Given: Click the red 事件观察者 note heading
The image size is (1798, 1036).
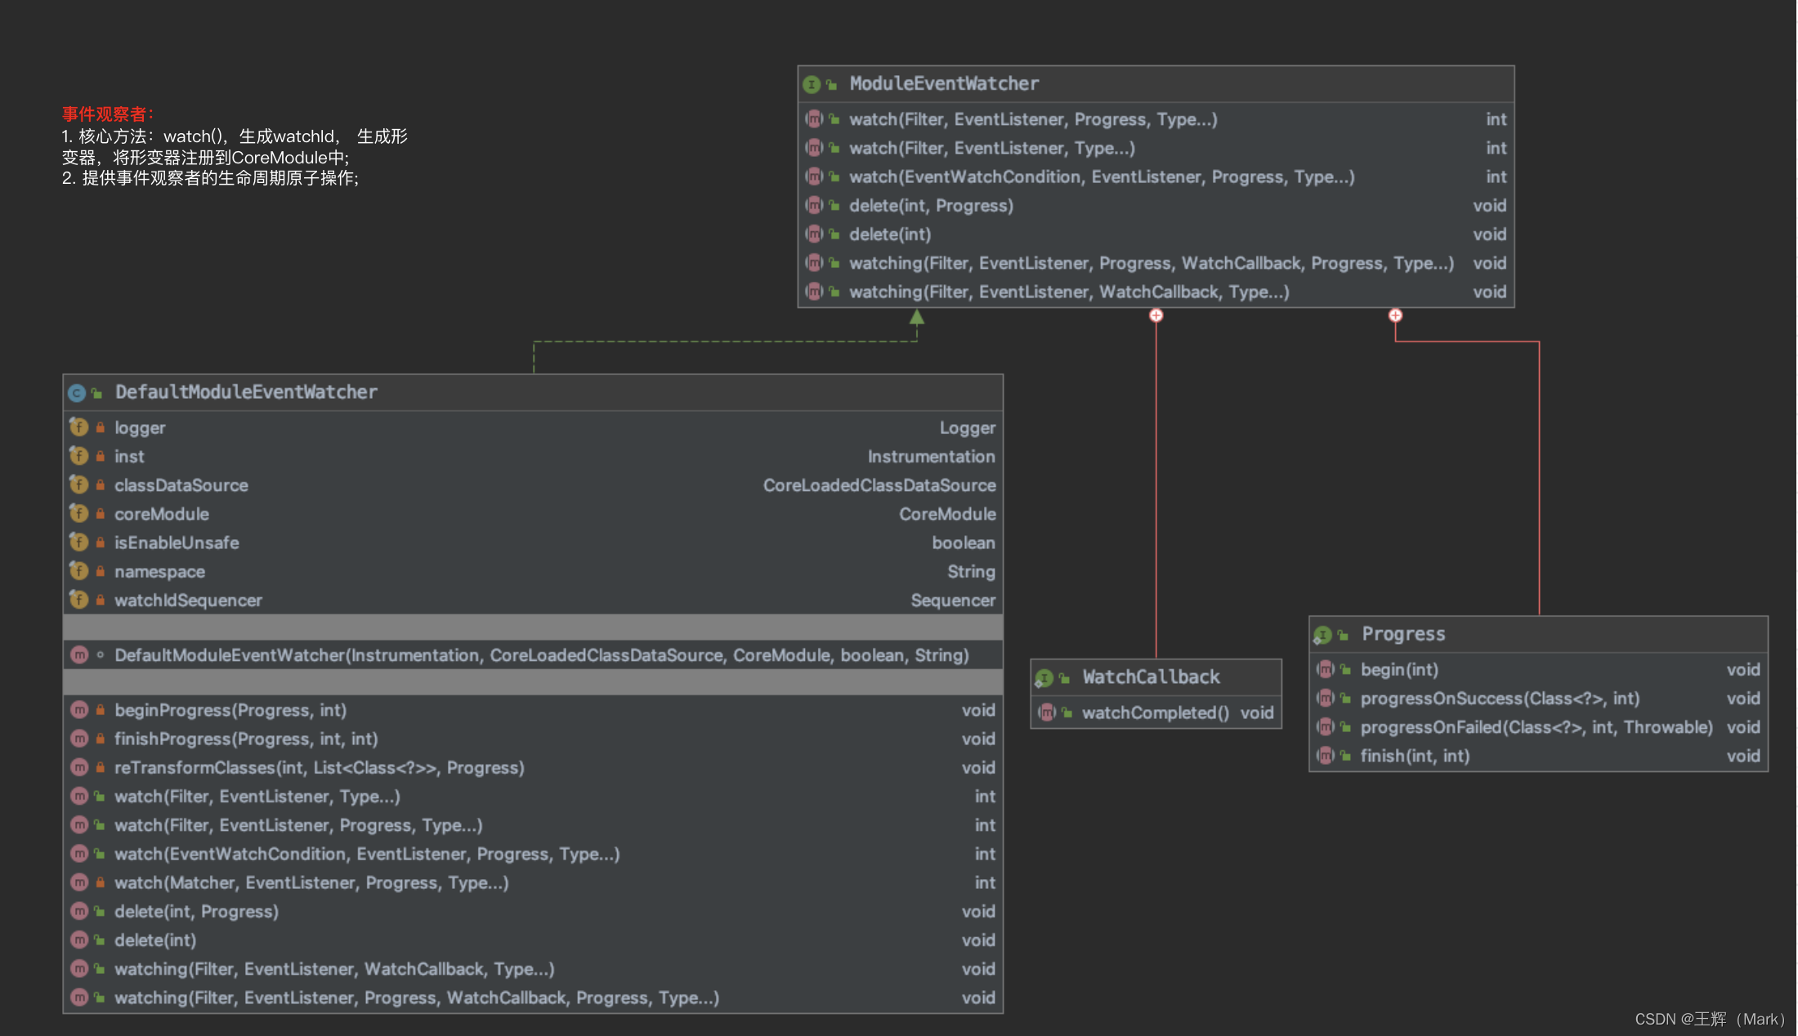Looking at the screenshot, I should tap(108, 114).
